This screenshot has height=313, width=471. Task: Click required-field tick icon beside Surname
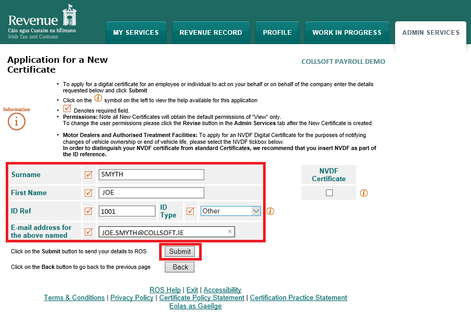(x=88, y=175)
